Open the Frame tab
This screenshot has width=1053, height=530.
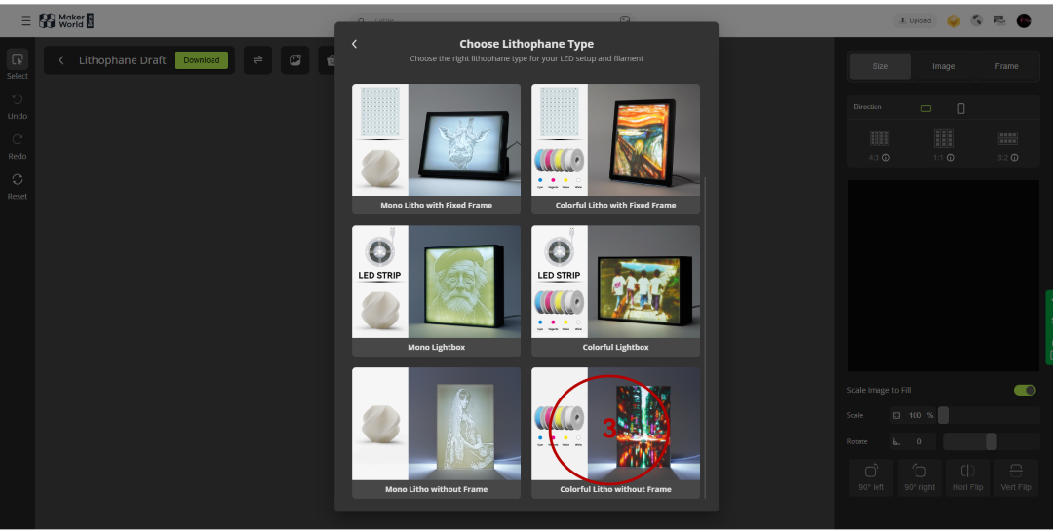1006,66
